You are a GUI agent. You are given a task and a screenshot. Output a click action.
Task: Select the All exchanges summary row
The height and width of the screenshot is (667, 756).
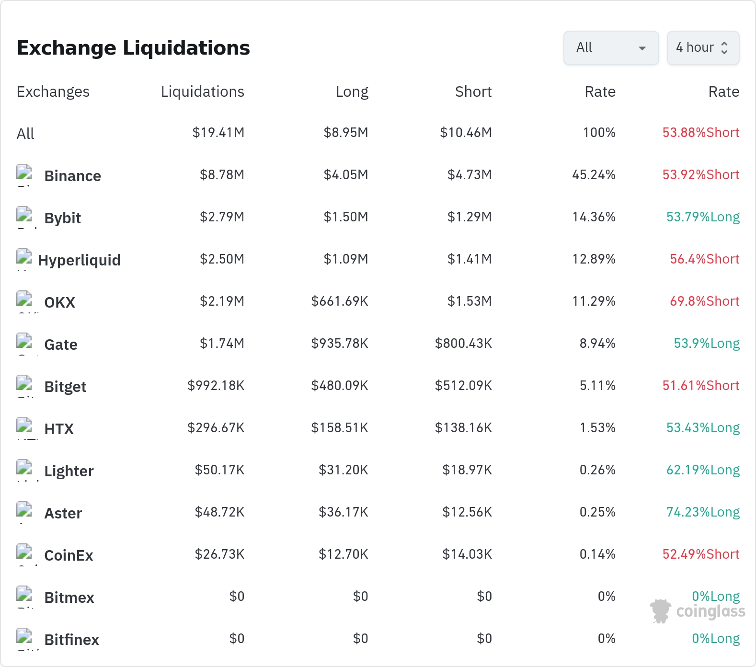(x=378, y=133)
